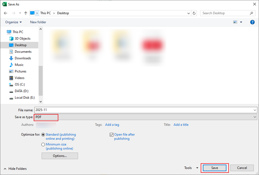259x175 pixels.
Task: Open the Organize menu
Action: pos(13,22)
